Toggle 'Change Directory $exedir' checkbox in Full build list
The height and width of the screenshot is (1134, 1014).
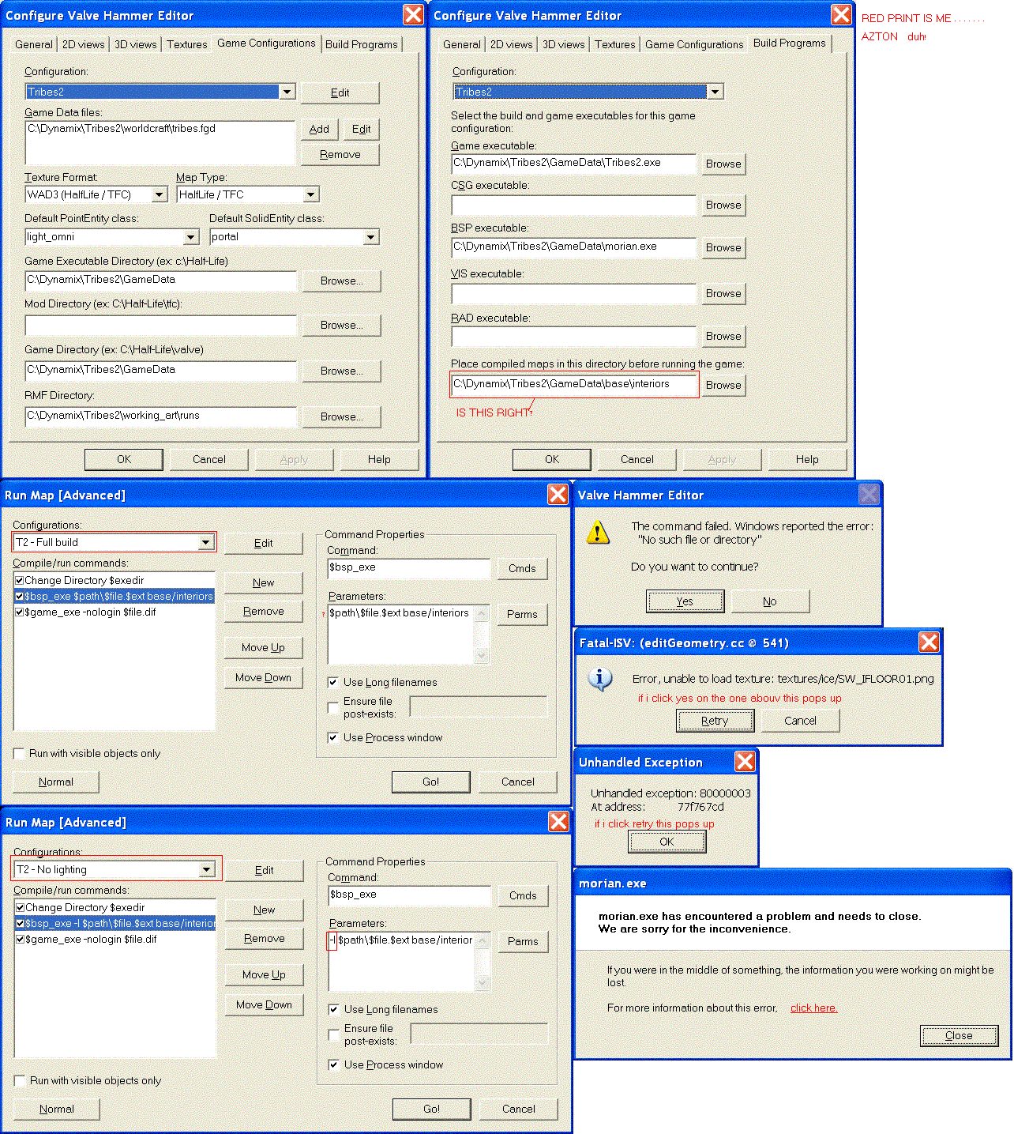point(20,580)
